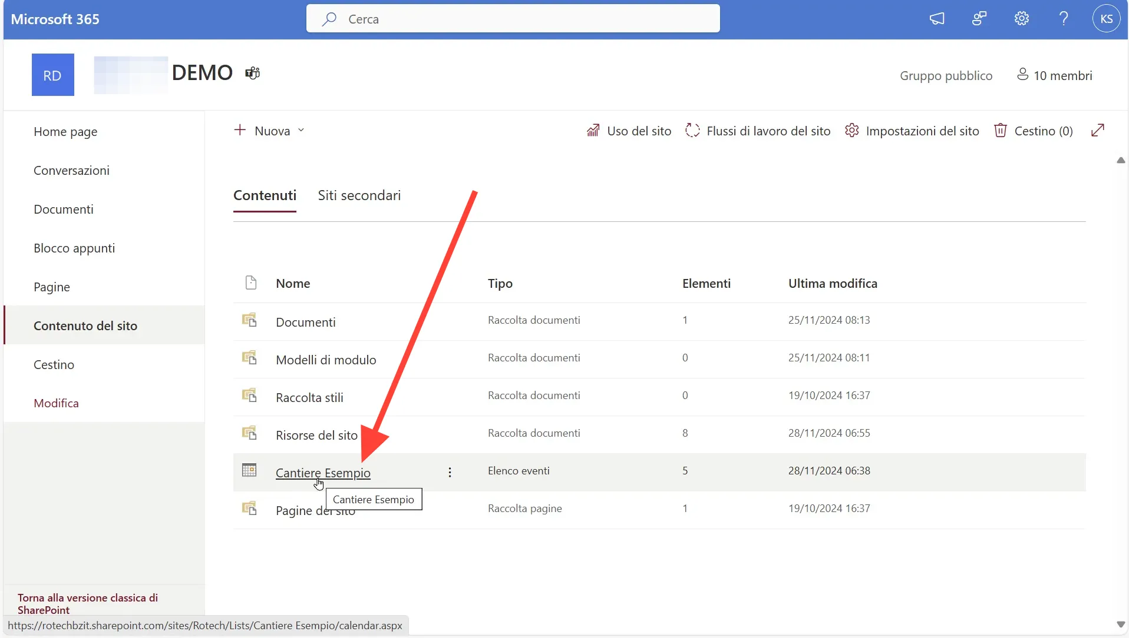Expand the Nuova dropdown chevron
Image resolution: width=1129 pixels, height=638 pixels.
(301, 130)
